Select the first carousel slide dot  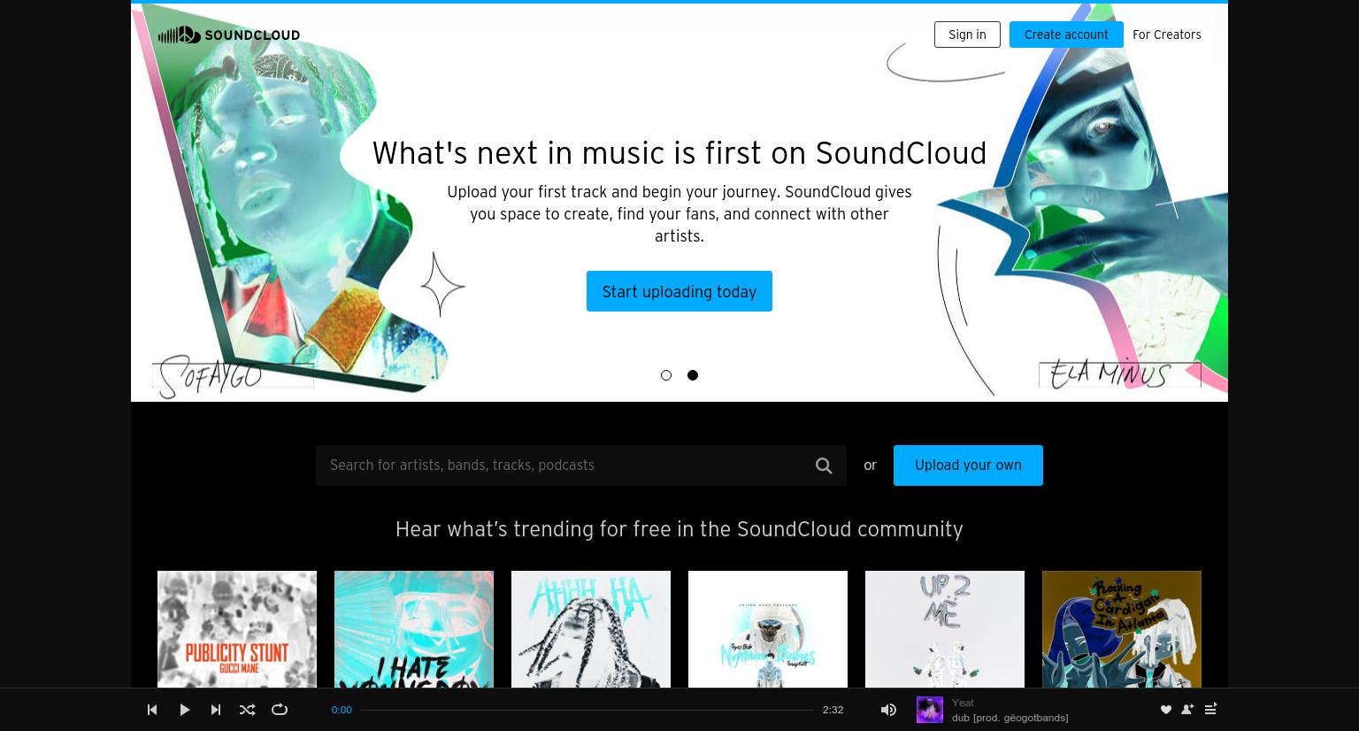[x=666, y=375]
